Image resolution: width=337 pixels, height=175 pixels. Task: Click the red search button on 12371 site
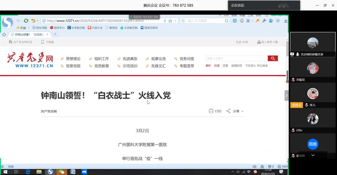point(273,58)
